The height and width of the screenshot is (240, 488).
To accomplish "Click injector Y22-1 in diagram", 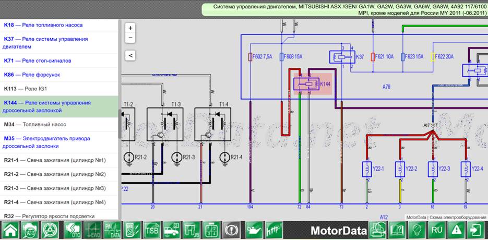I will pos(367,170).
